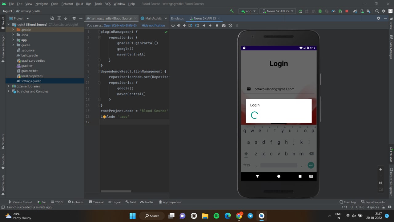Click Collapse All in Project panel
Image resolution: width=394 pixels, height=222 pixels.
click(66, 18)
